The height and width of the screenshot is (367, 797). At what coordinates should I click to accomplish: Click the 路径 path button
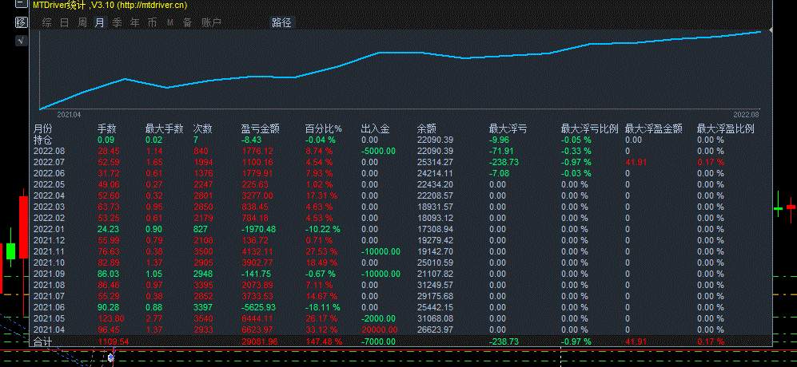[x=281, y=22]
